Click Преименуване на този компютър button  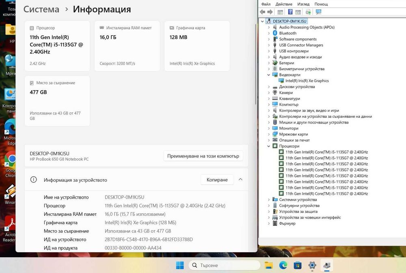coord(203,156)
